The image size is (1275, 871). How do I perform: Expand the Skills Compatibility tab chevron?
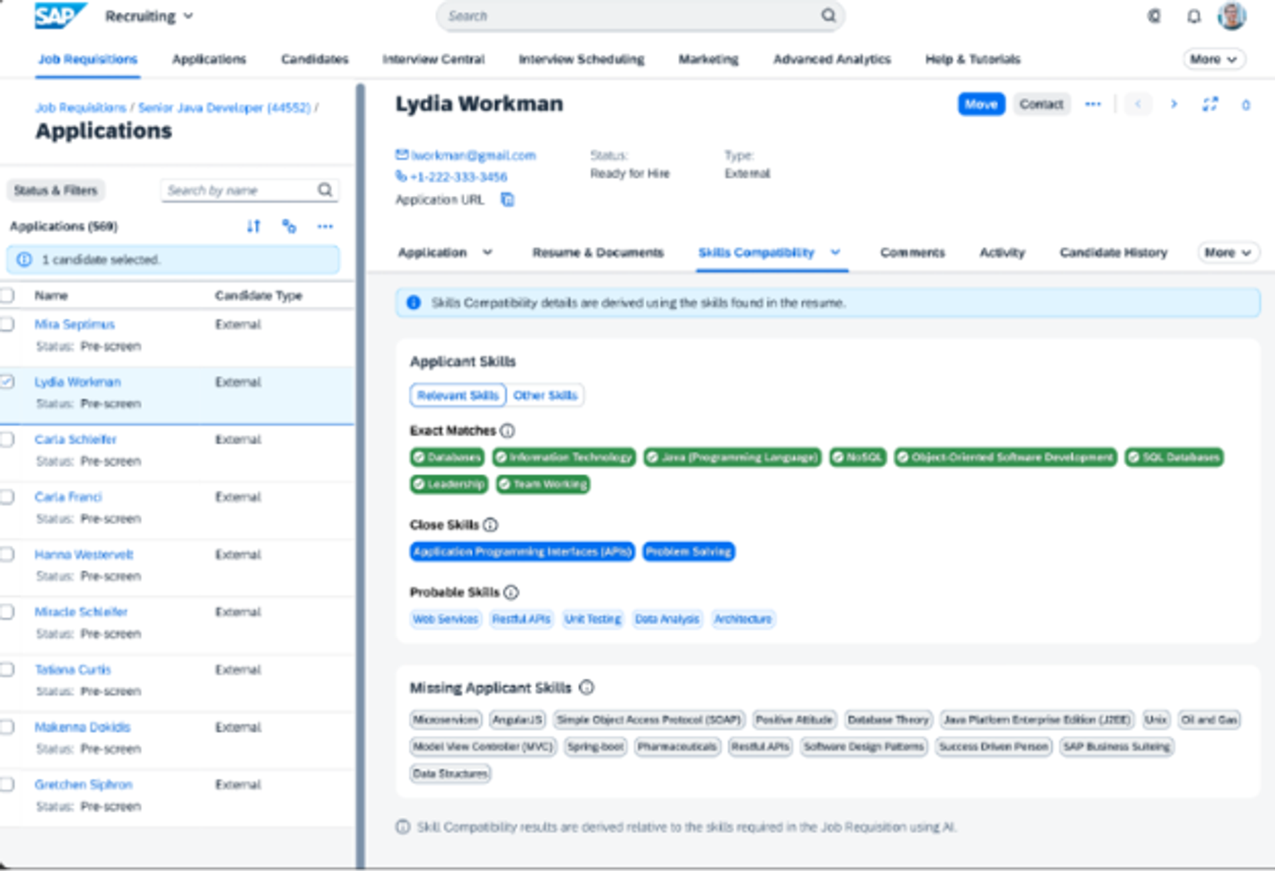[835, 252]
